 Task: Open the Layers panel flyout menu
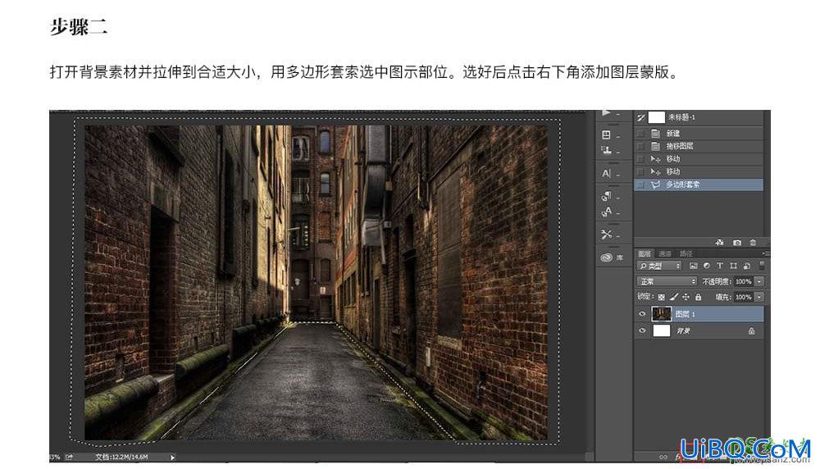pos(764,253)
